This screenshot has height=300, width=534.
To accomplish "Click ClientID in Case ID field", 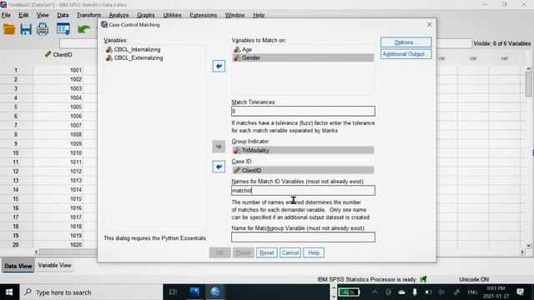I will click(303, 170).
